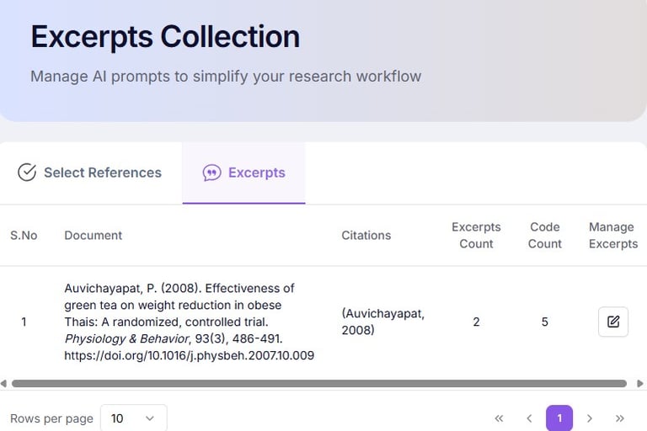Click the excerpts count value 2
Image resolution: width=647 pixels, height=431 pixels.
click(476, 322)
